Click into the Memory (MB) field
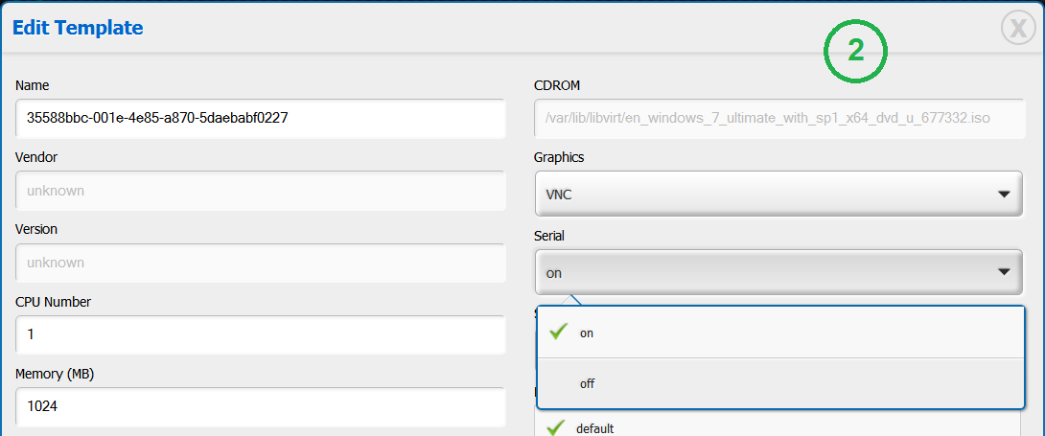Viewport: 1045px width, 436px height. (x=260, y=406)
